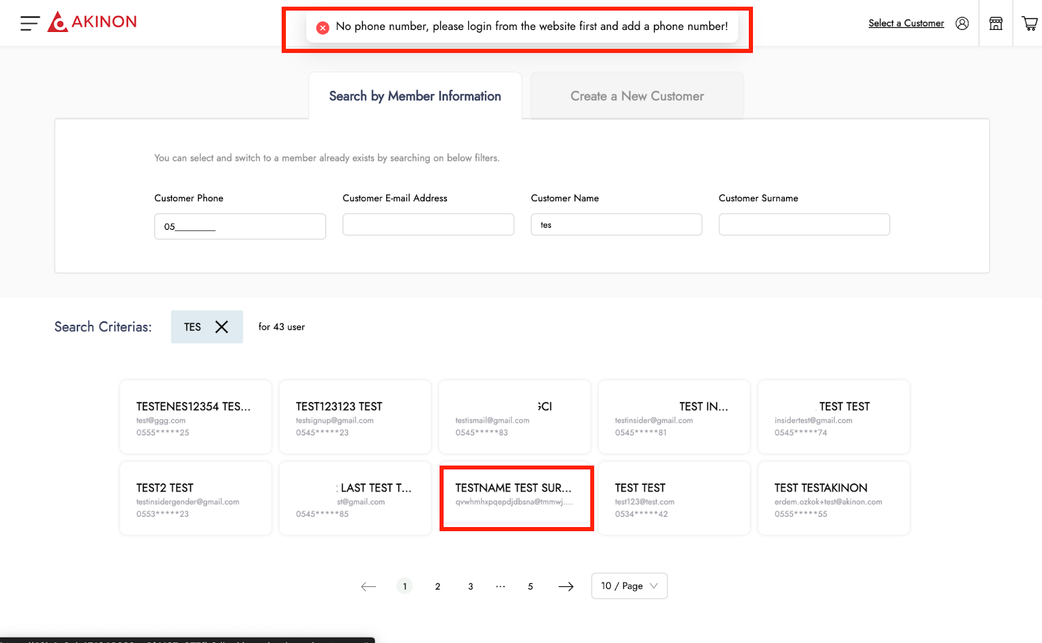Click the user profile icon
The width and height of the screenshot is (1042, 643).
pyautogui.click(x=962, y=23)
